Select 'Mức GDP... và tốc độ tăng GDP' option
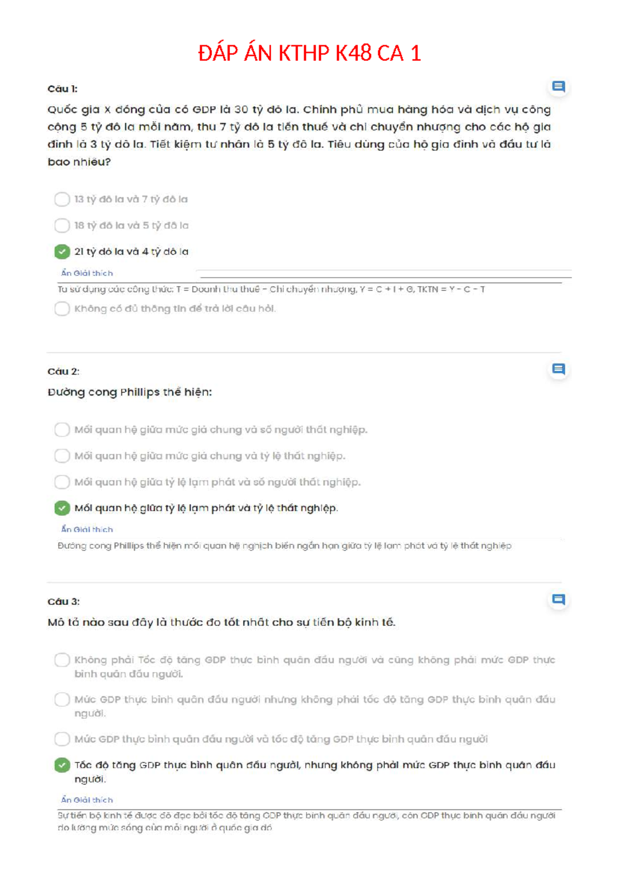The image size is (619, 876). [62, 739]
